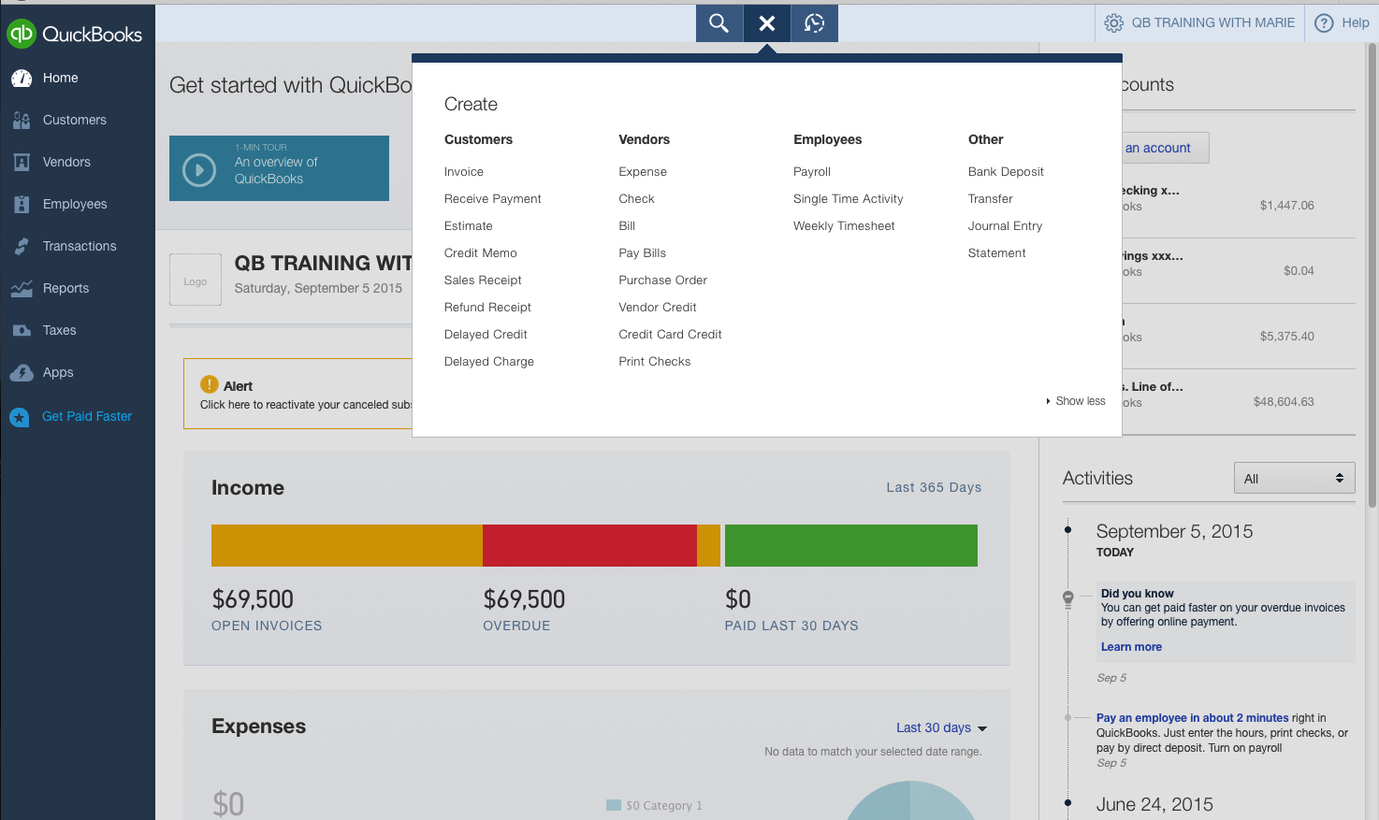
Task: Play the QuickBooks overview tour video
Action: [x=199, y=170]
